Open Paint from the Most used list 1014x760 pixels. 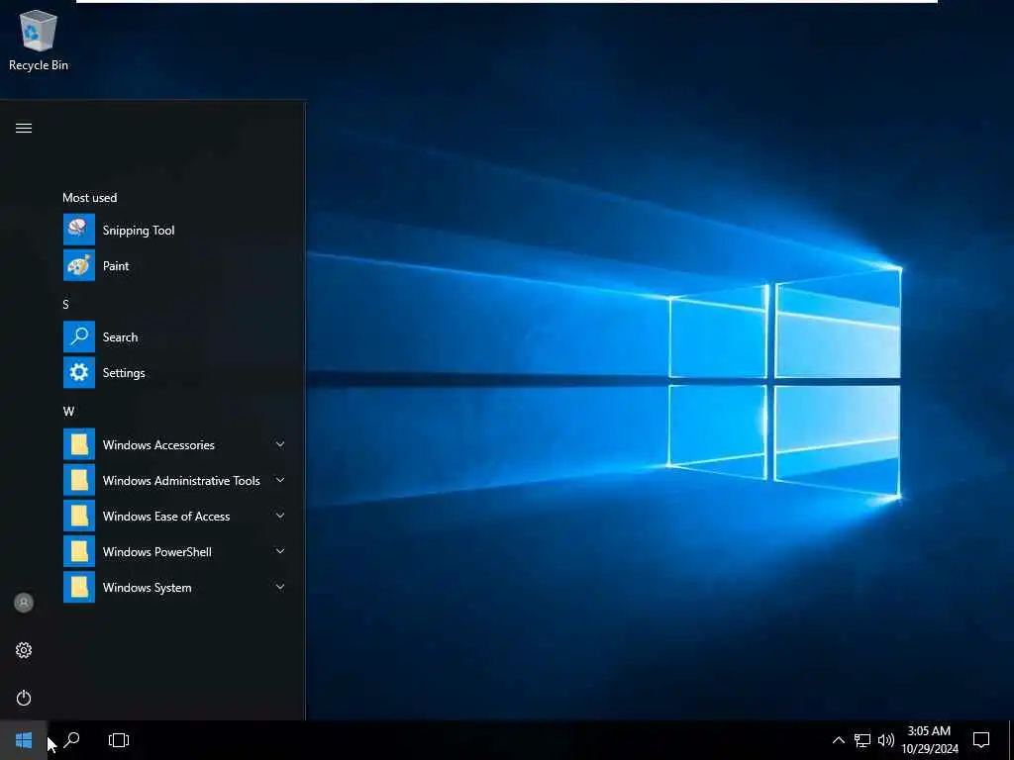pos(175,265)
